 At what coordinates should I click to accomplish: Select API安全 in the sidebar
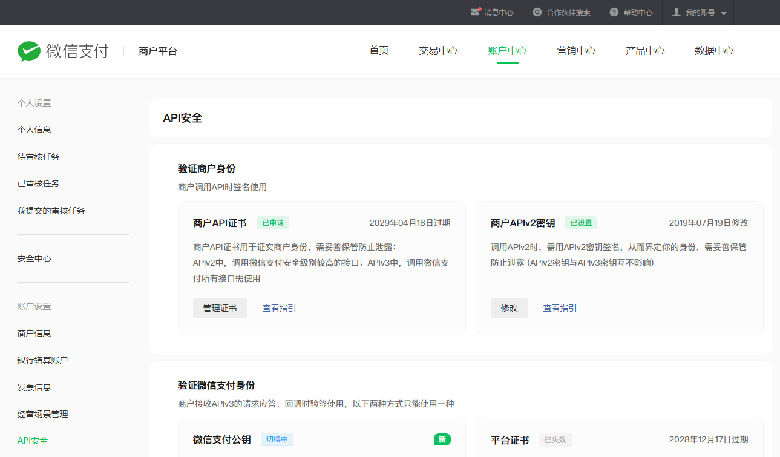coord(33,441)
